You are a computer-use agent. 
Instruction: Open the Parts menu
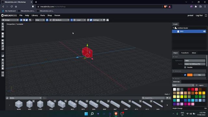tap(43, 16)
